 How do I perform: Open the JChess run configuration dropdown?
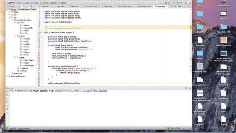[167, 3]
